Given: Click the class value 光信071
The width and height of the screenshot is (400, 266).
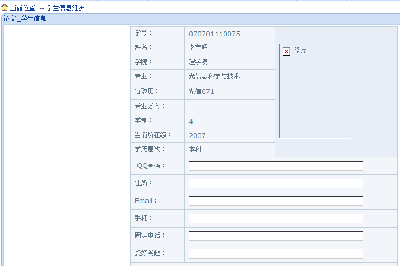Looking at the screenshot, I should pyautogui.click(x=201, y=91).
